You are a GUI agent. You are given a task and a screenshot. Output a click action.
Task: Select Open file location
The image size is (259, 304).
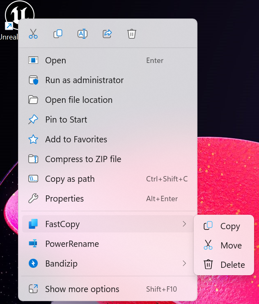click(108, 100)
